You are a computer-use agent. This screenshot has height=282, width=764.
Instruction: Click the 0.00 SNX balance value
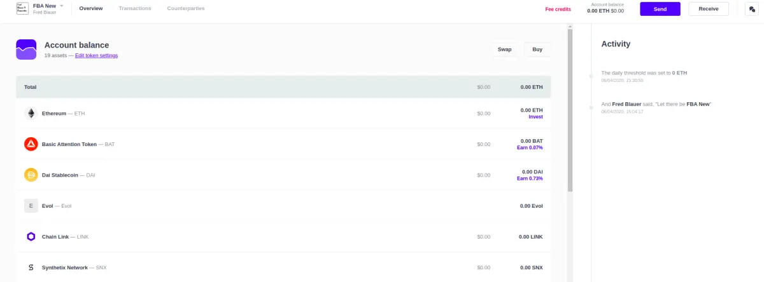[x=532, y=268]
